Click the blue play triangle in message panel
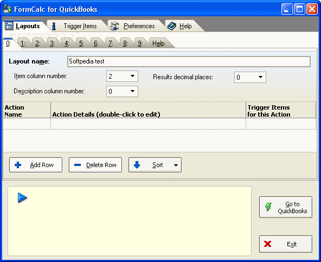Screen dimensions: 321x262 click(x=23, y=197)
